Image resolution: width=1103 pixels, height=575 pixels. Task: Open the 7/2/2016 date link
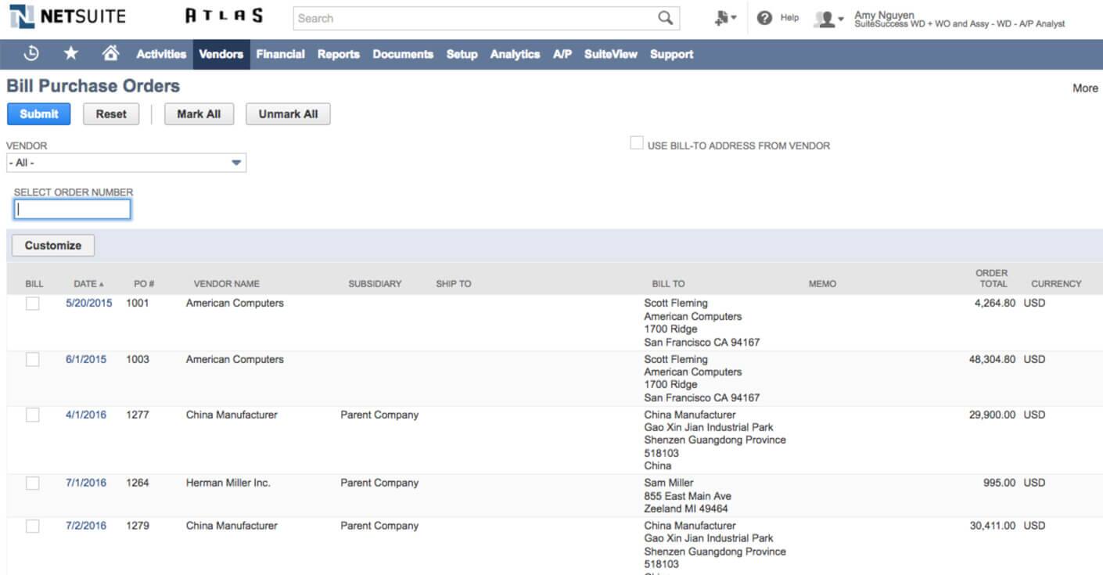85,526
